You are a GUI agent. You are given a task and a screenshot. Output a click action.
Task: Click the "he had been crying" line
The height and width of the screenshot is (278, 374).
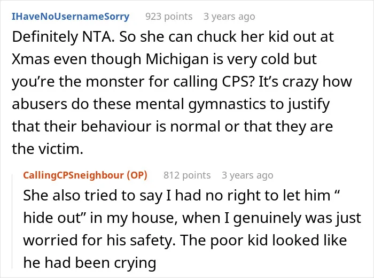tap(90, 262)
